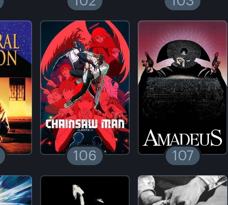Click the partially visible 103 rank badge
Viewport: 228px width, 205px height.
coord(183,4)
